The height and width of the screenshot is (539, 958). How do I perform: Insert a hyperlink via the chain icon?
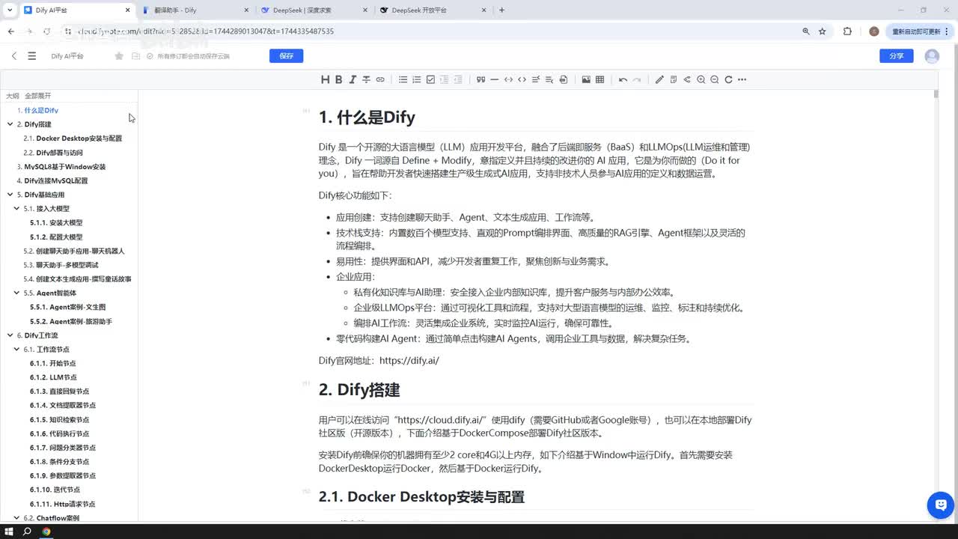380,79
